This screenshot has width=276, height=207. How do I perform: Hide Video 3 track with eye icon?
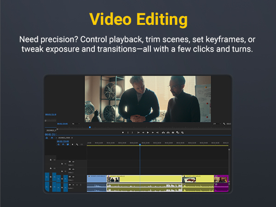click(73, 162)
